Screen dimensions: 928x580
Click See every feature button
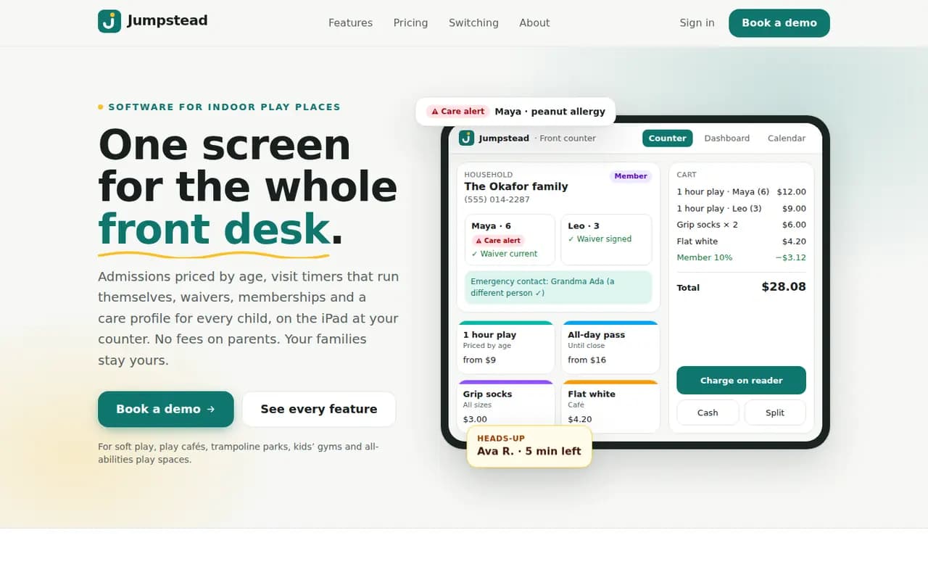click(x=319, y=409)
